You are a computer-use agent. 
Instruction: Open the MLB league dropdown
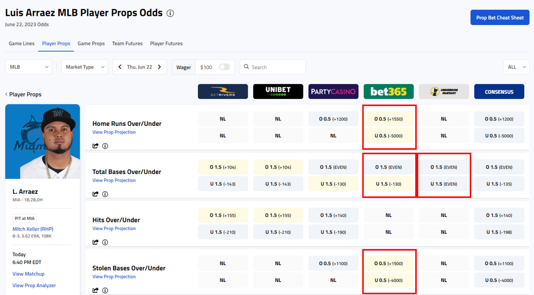tap(29, 67)
